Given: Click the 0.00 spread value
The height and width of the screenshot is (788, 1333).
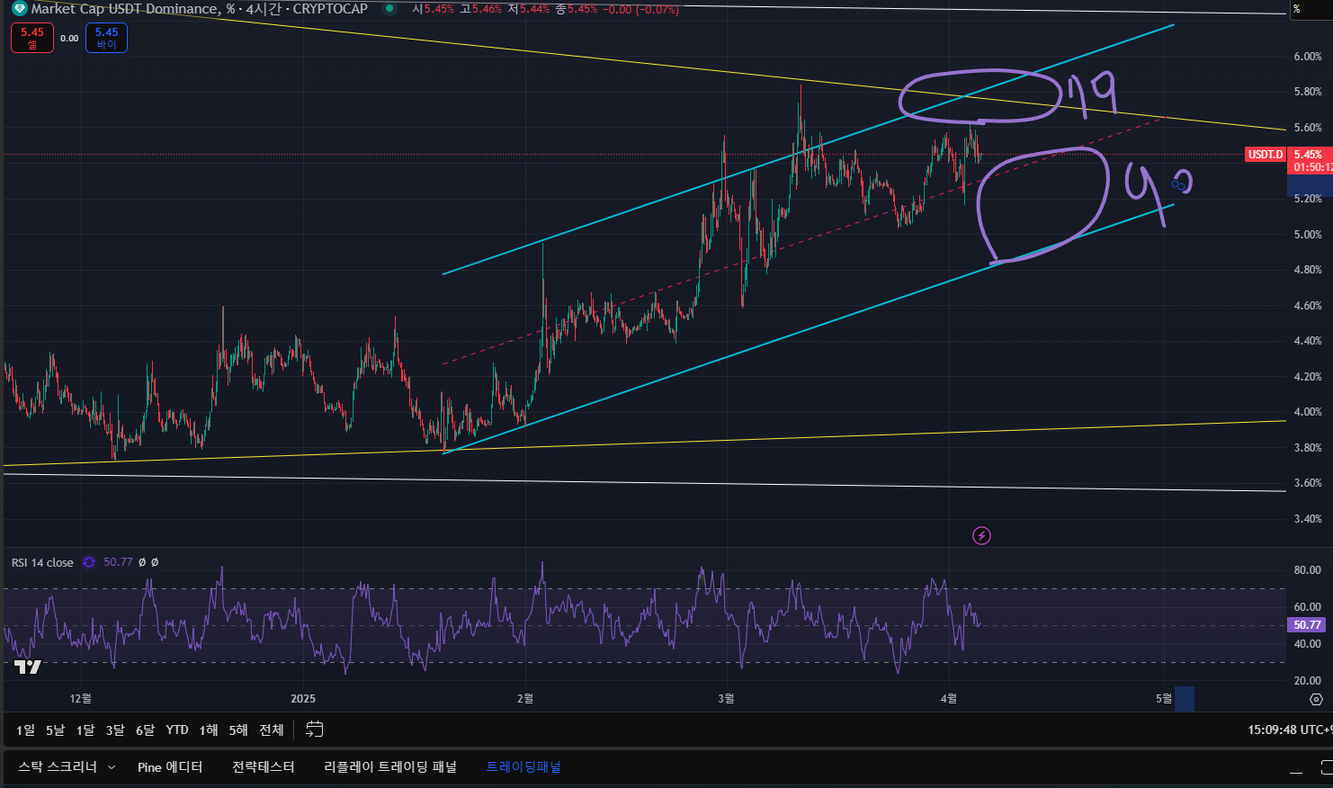Looking at the screenshot, I should 69,38.
